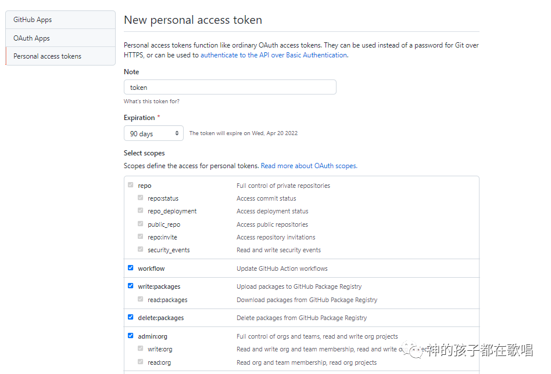Click the 'Expiration' field label
The image size is (551, 374).
(x=139, y=118)
